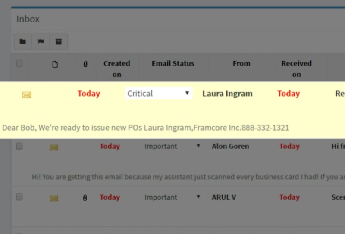This screenshot has width=345, height=234.
Task: Sort by the Email Status column header
Action: click(173, 63)
